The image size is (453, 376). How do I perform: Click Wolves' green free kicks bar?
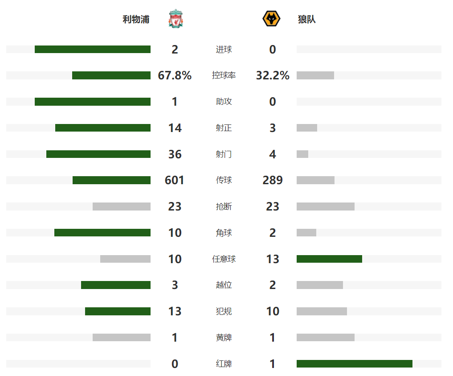[329, 259]
